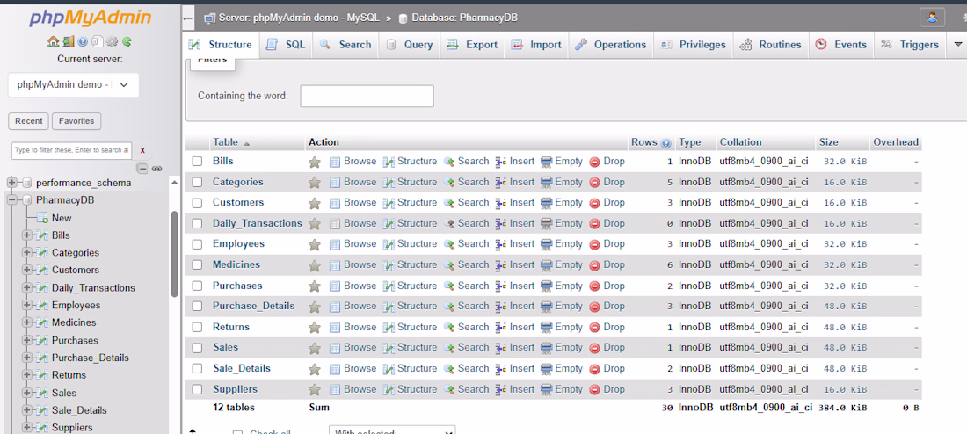Check the Customers table checkbox
This screenshot has height=434, width=967.
197,203
